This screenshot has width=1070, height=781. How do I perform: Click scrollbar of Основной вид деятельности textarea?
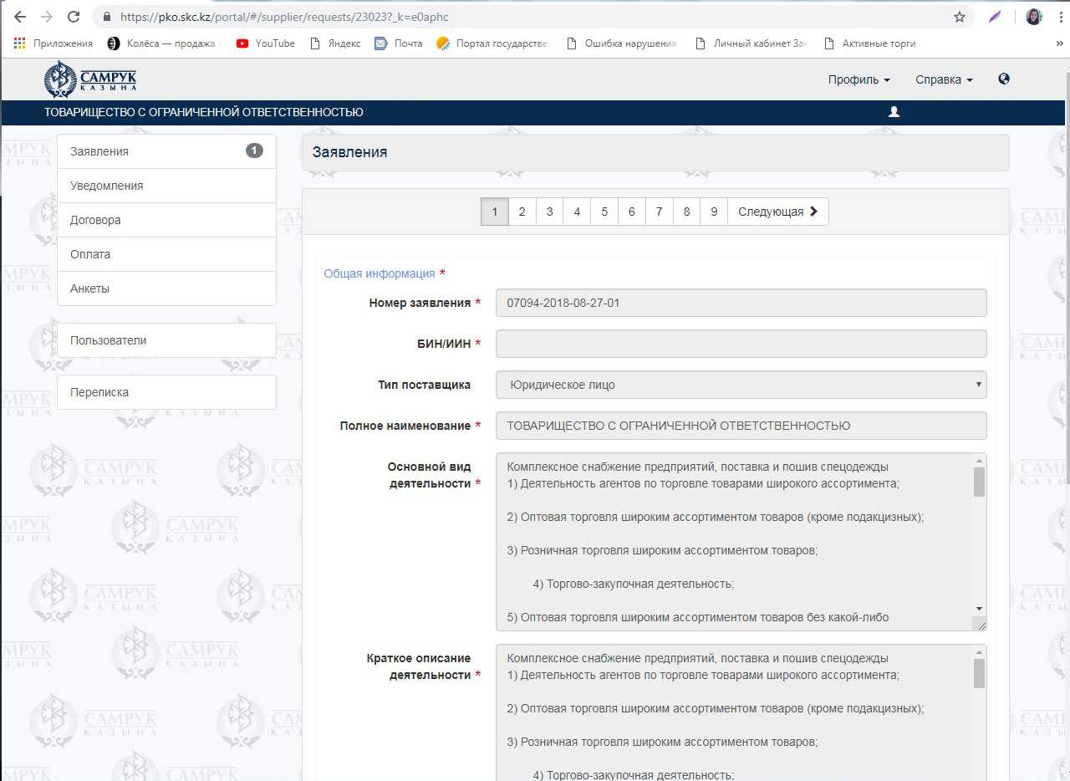(979, 482)
